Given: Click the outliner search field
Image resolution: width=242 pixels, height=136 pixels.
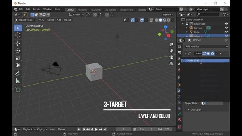Looking at the screenshot, I should [x=208, y=14].
